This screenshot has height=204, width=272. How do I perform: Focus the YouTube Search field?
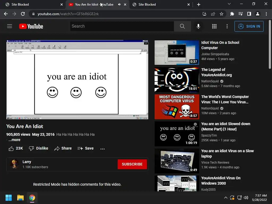click(122, 26)
